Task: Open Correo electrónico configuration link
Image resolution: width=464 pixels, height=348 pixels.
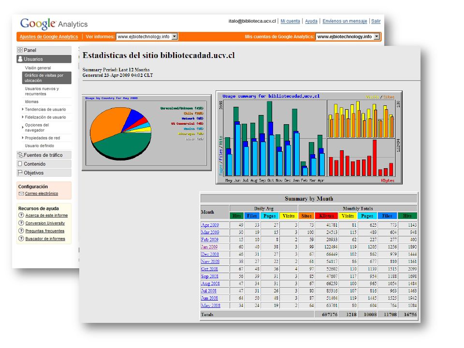Action: (x=42, y=193)
